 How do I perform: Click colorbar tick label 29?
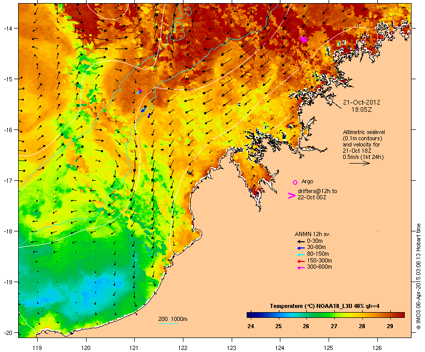[390, 326]
